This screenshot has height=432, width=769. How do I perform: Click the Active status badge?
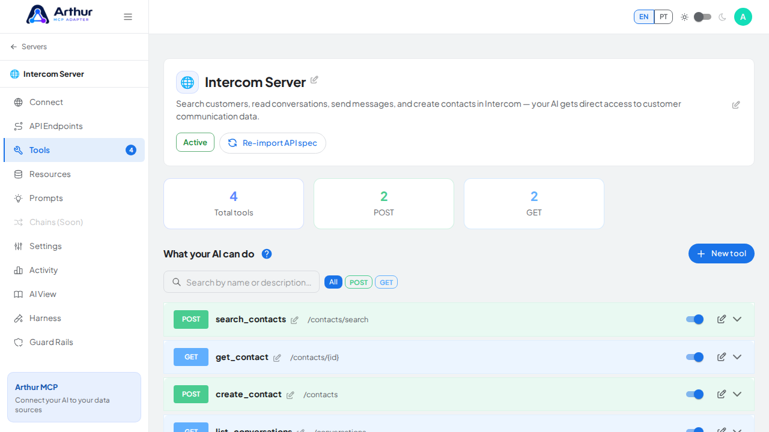pyautogui.click(x=195, y=142)
